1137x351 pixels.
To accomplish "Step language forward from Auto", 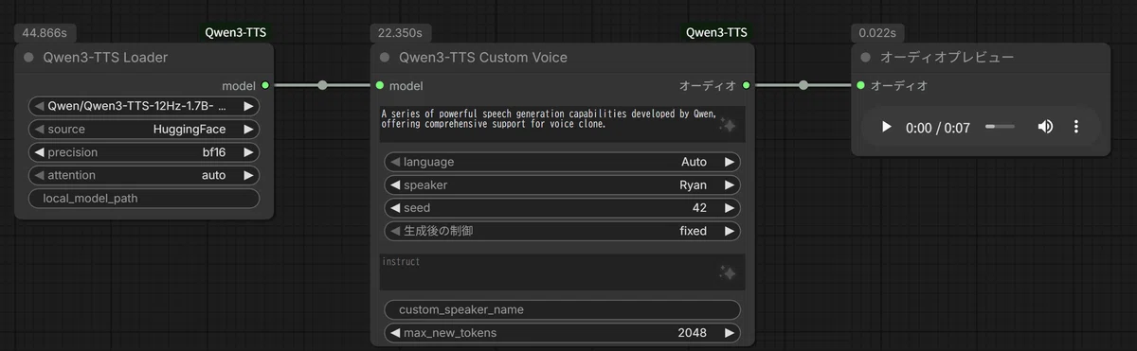I will pyautogui.click(x=729, y=162).
